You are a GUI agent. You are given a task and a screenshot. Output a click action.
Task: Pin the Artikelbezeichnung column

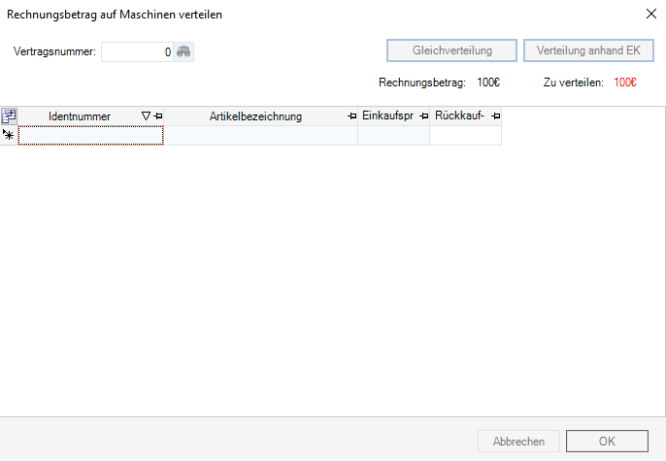click(351, 116)
